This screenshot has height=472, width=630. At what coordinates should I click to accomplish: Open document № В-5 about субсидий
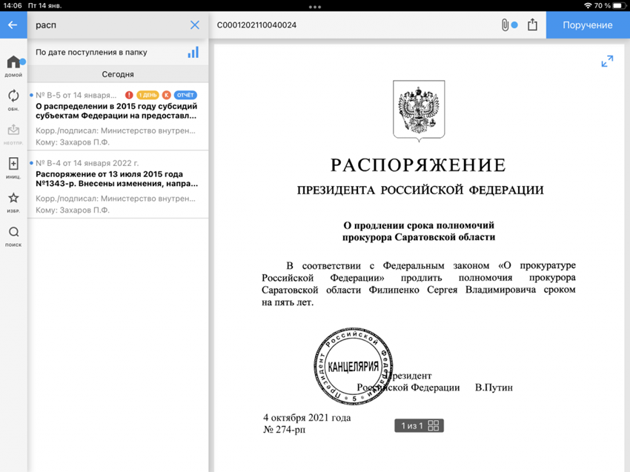click(x=118, y=116)
